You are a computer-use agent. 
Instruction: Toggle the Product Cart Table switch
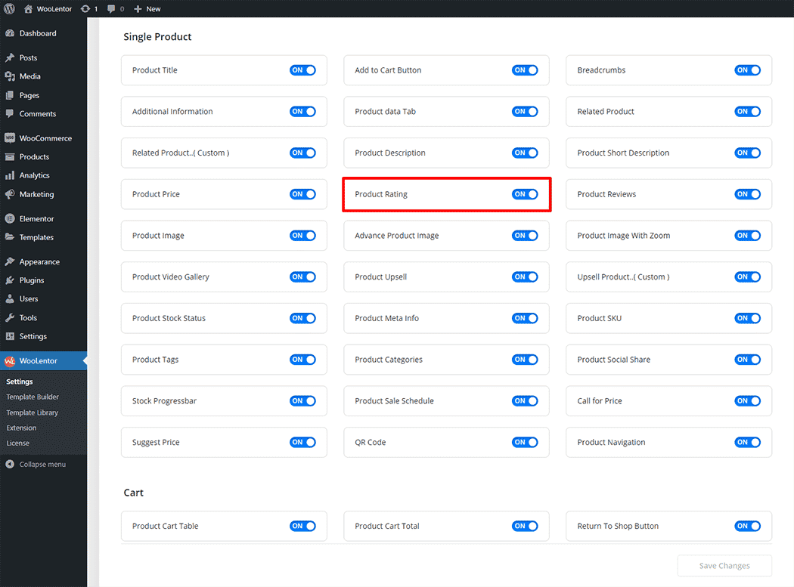(302, 527)
